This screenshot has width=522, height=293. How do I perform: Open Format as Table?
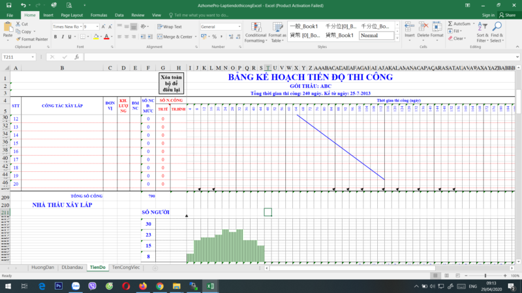pyautogui.click(x=277, y=32)
